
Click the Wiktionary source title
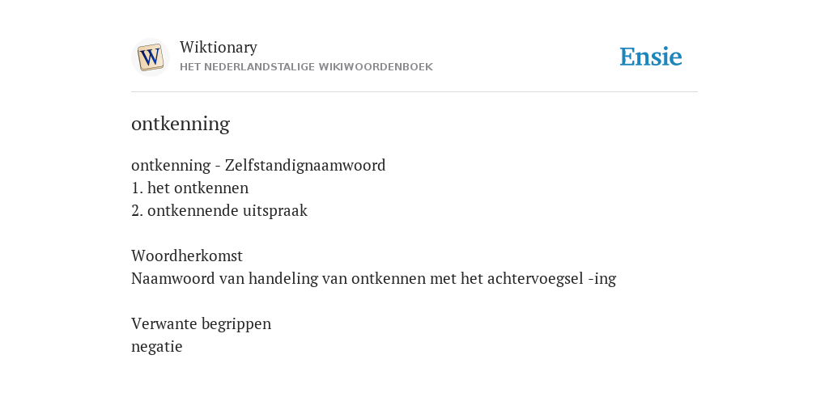pyautogui.click(x=219, y=47)
